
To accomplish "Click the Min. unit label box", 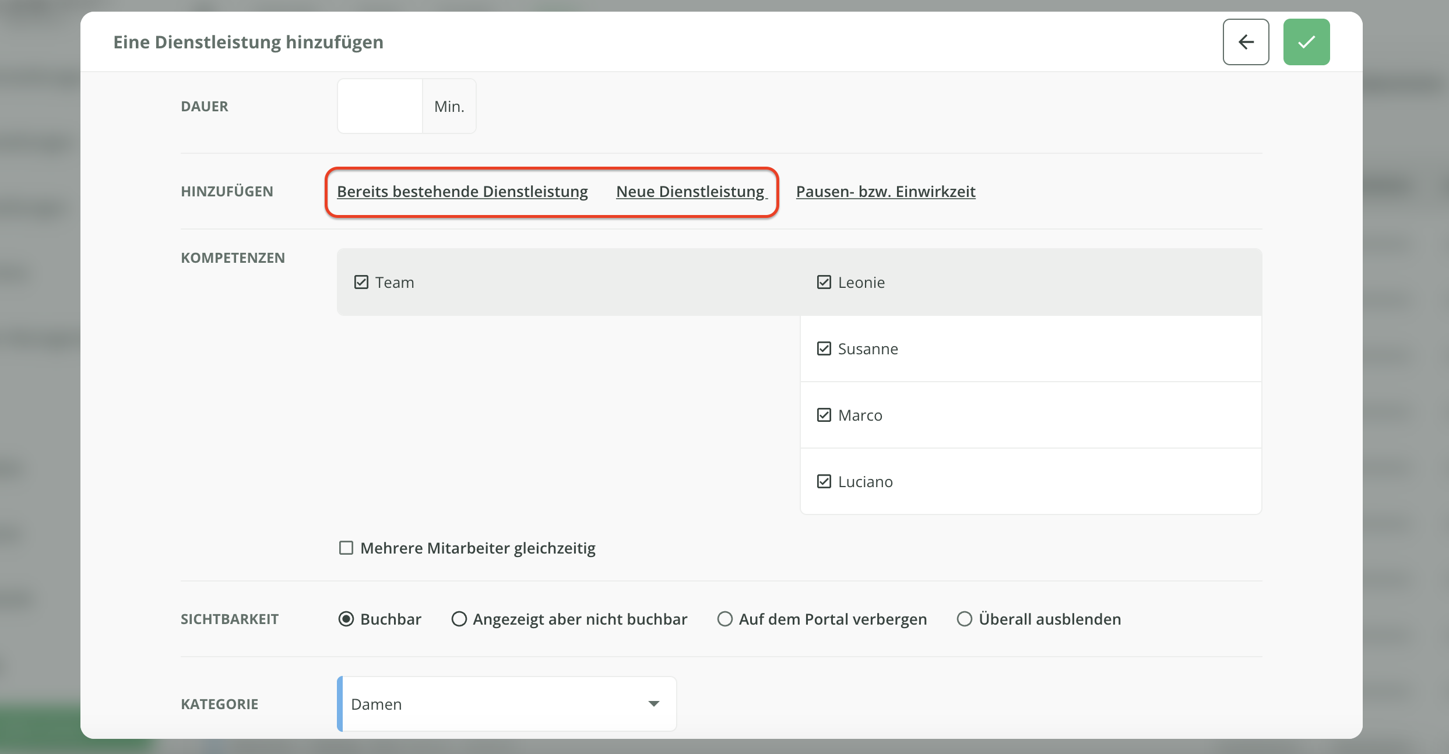I will [449, 107].
